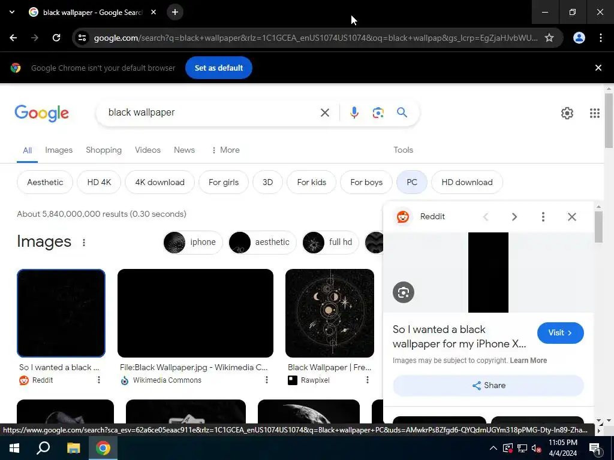This screenshot has width=614, height=460.
Task: Pick the aesthetic image suggestion
Action: pos(262,242)
